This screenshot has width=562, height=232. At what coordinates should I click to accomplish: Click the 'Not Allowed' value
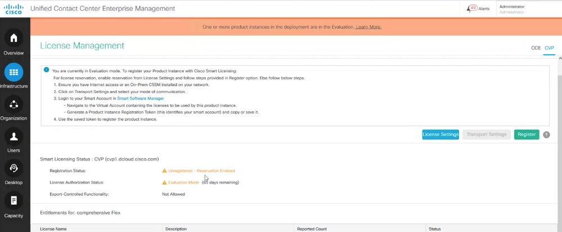coord(173,194)
